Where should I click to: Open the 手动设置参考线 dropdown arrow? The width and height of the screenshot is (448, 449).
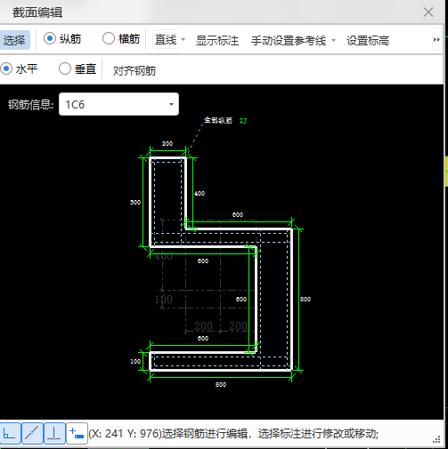[x=333, y=40]
